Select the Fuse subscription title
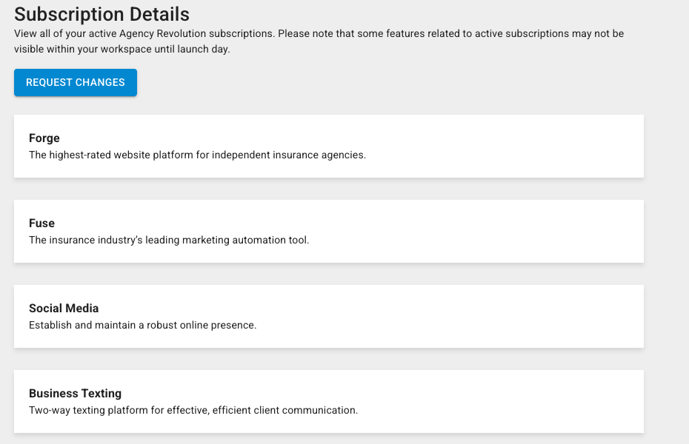The height and width of the screenshot is (444, 689). (41, 223)
